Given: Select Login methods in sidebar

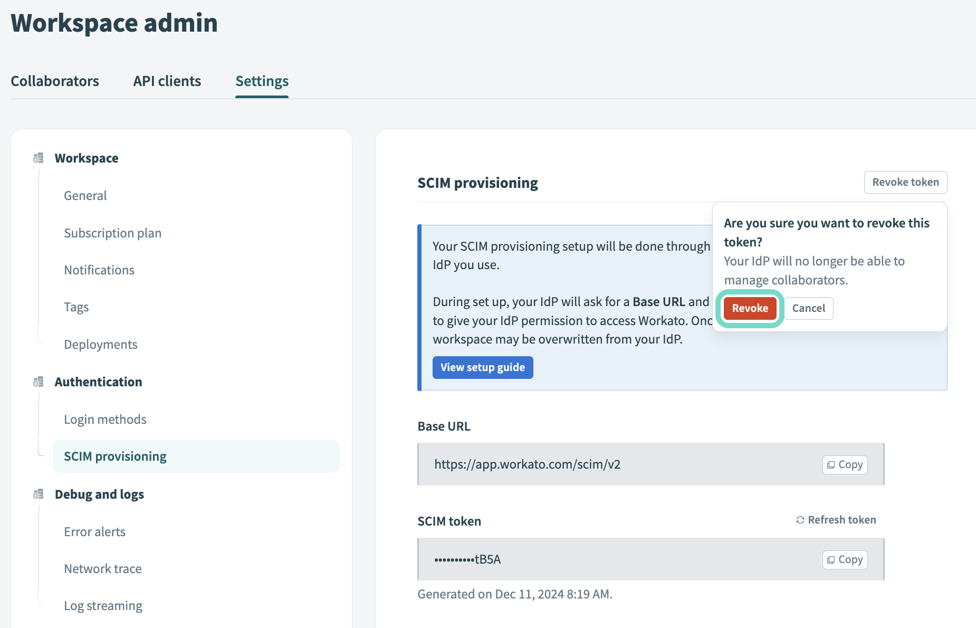Looking at the screenshot, I should [105, 420].
